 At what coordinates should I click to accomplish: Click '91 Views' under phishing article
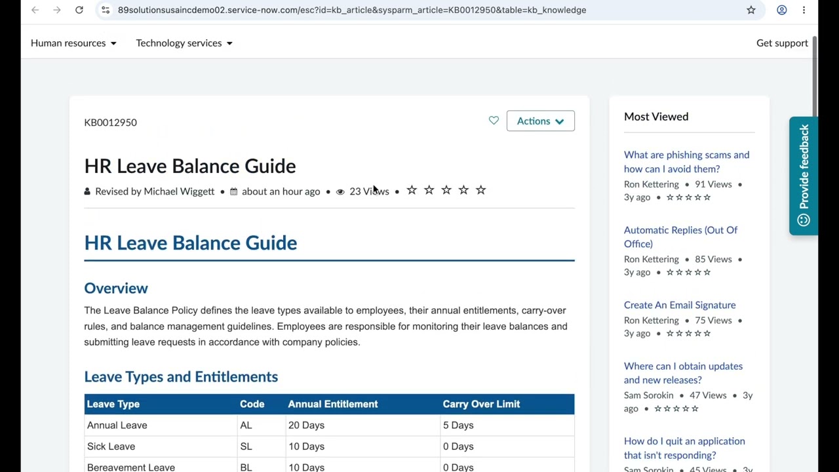point(713,184)
